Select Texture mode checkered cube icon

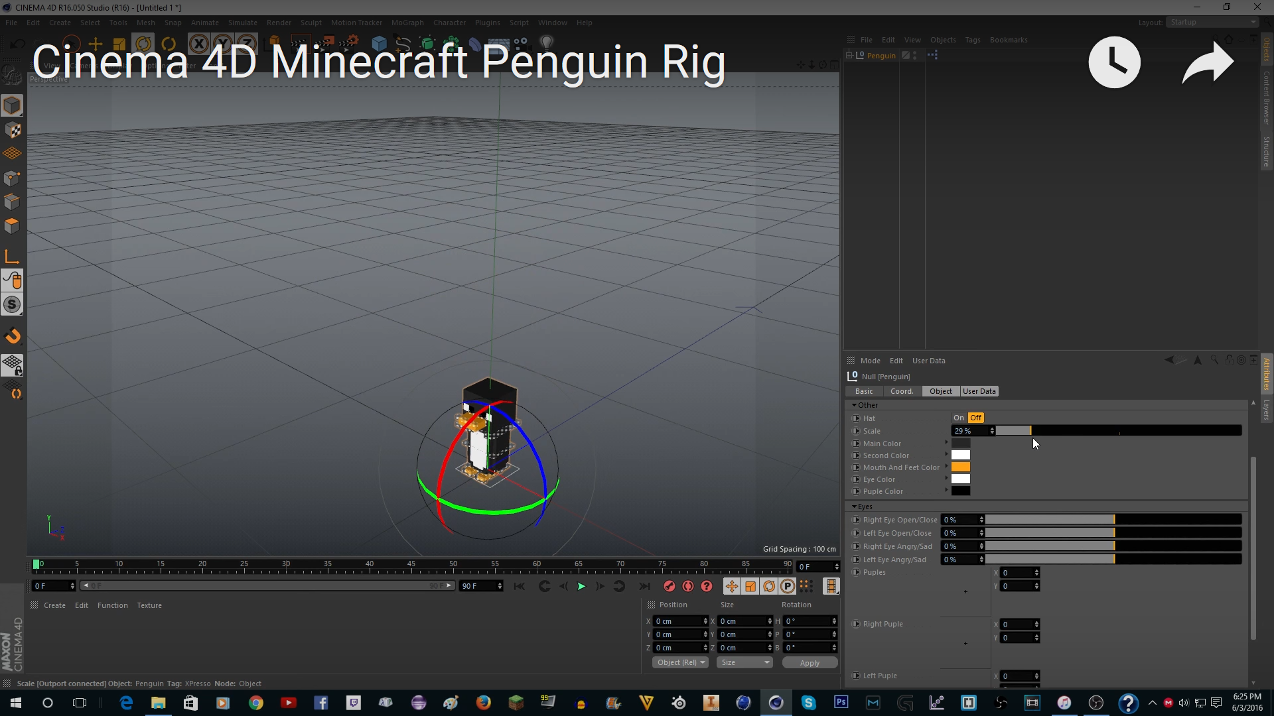click(x=12, y=130)
